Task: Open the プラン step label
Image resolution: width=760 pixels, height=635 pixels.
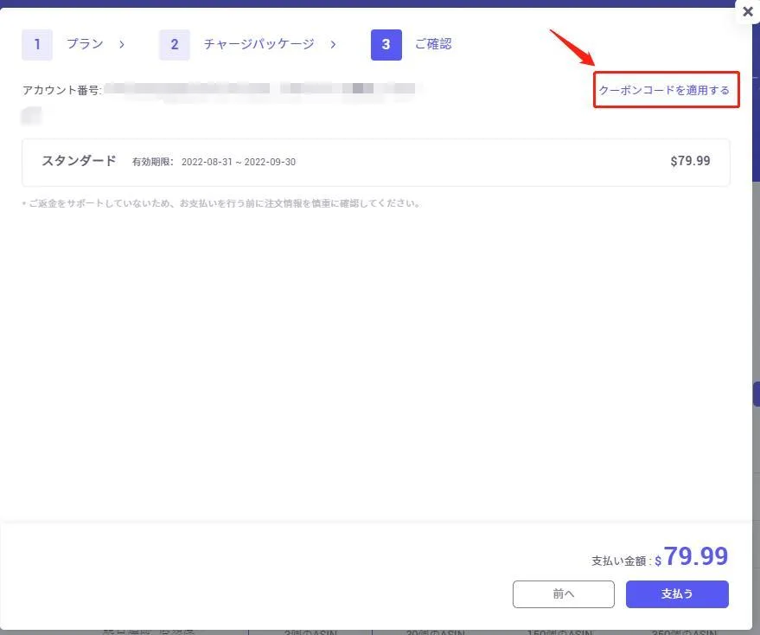Action: pyautogui.click(x=85, y=44)
